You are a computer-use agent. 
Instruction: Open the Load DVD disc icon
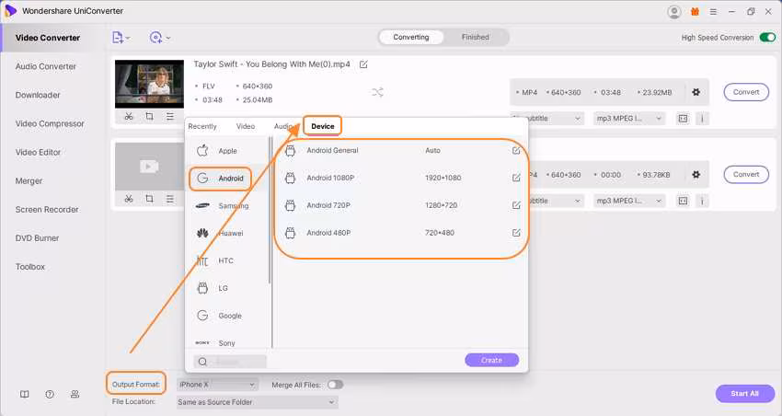[x=155, y=38]
